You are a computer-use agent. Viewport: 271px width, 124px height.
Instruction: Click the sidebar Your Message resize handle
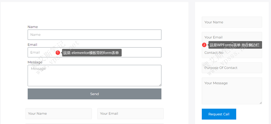261,103
